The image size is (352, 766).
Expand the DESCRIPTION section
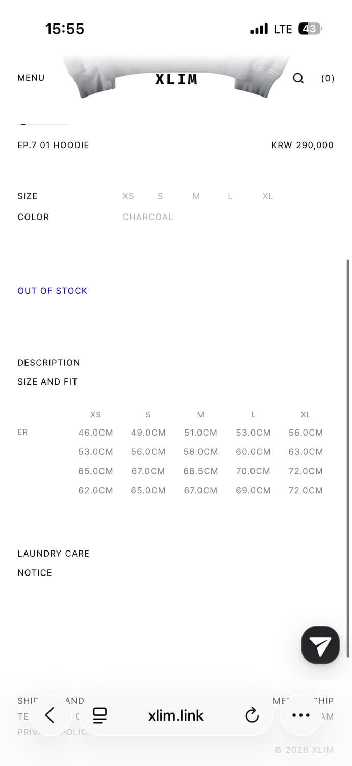[x=48, y=363]
